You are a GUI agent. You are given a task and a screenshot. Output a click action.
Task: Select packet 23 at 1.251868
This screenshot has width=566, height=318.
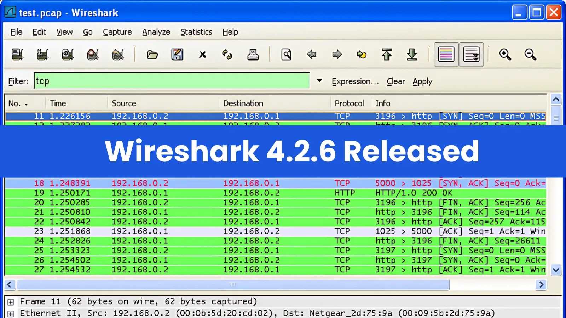click(276, 231)
